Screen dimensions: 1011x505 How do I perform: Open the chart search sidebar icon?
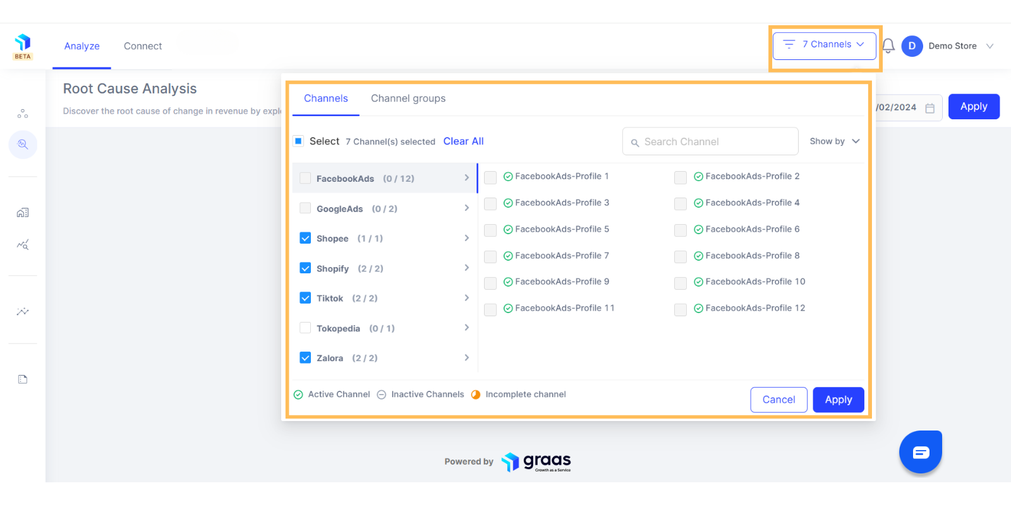point(23,245)
